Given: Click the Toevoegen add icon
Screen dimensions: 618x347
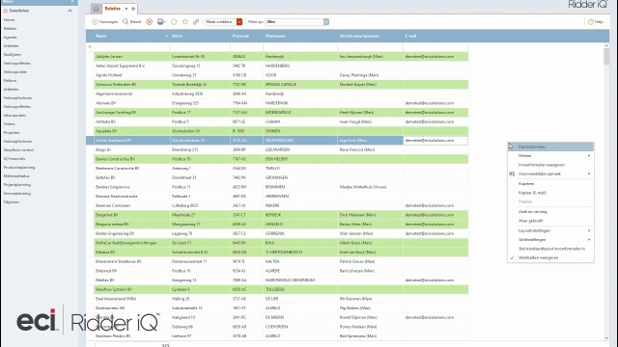Looking at the screenshot, I should click(95, 22).
